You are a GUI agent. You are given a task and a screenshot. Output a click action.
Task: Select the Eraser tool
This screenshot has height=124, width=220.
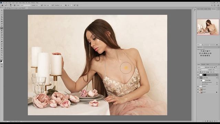pyautogui.click(x=2, y=35)
